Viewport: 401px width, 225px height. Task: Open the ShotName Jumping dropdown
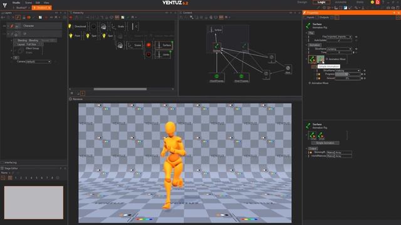(339, 49)
